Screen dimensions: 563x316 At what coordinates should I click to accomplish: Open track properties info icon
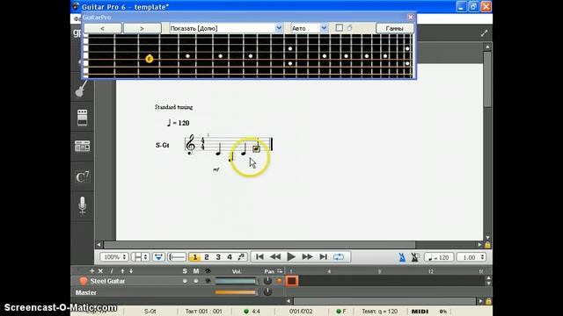click(112, 271)
